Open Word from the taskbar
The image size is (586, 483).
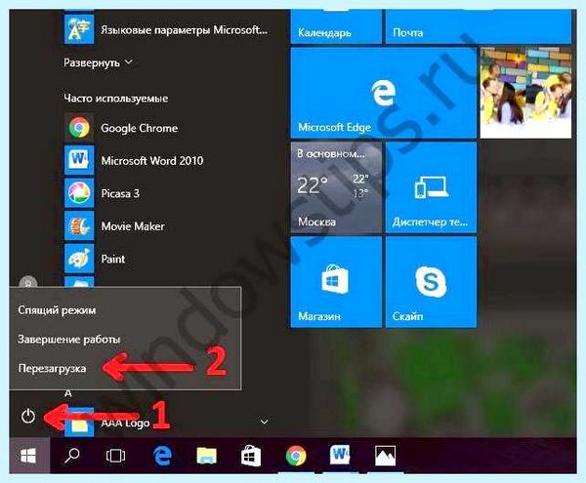340,455
